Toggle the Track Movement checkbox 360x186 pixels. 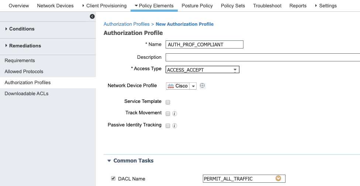(168, 114)
